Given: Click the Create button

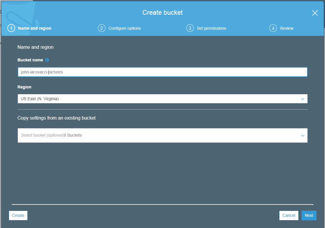Looking at the screenshot, I should pyautogui.click(x=18, y=215).
